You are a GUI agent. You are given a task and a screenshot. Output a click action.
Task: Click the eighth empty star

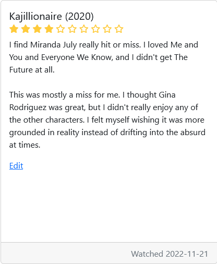tap(95, 29)
